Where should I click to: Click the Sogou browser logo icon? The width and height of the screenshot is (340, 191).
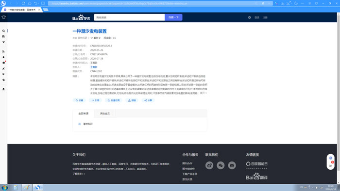click(3, 3)
